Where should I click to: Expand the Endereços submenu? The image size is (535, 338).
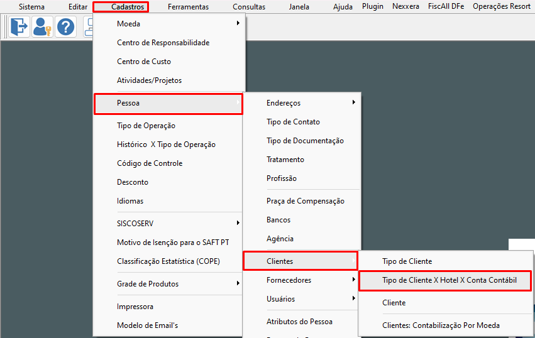[302, 102]
